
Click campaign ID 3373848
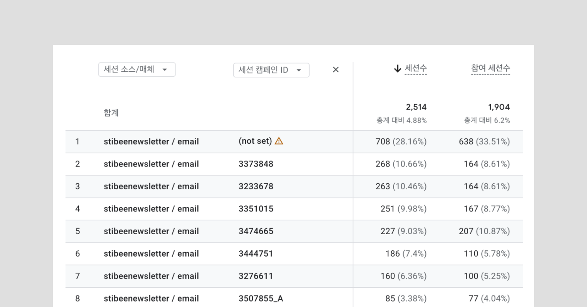point(256,164)
